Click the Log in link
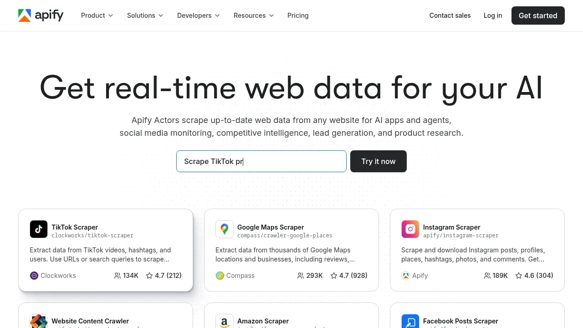This screenshot has height=328, width=583. pyautogui.click(x=493, y=15)
